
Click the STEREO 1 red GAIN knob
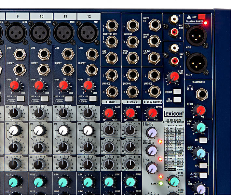point(109,113)
